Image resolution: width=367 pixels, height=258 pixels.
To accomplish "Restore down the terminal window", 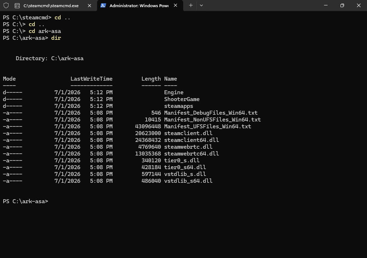I will 342,5.
